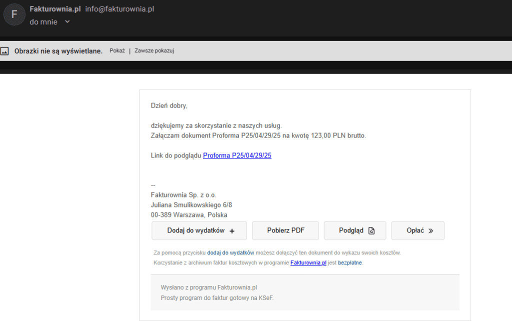Viewport: 512px width, 321px height.
Task: Click the plus icon on 'Dodaj do wydatków'
Action: pos(231,231)
